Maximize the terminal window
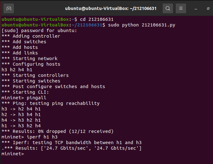This screenshot has height=164, width=213. [x=208, y=8]
